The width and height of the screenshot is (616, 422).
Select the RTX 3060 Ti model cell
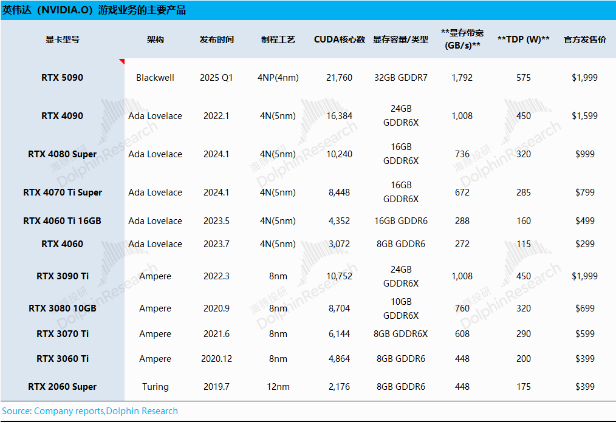(x=63, y=358)
